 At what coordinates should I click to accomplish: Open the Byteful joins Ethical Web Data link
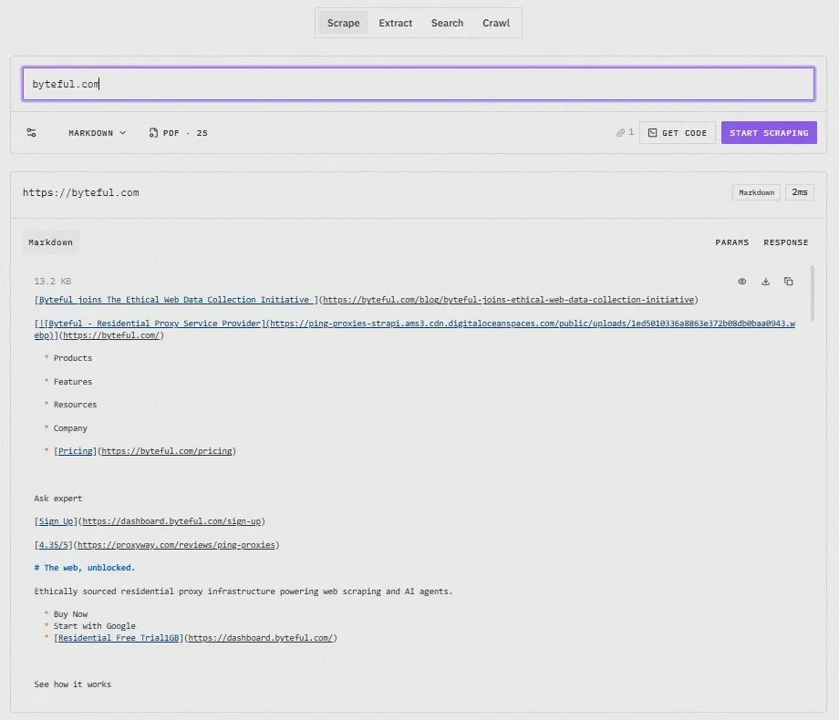click(177, 300)
